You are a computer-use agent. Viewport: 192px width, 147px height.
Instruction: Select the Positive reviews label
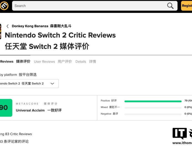[x=105, y=101]
